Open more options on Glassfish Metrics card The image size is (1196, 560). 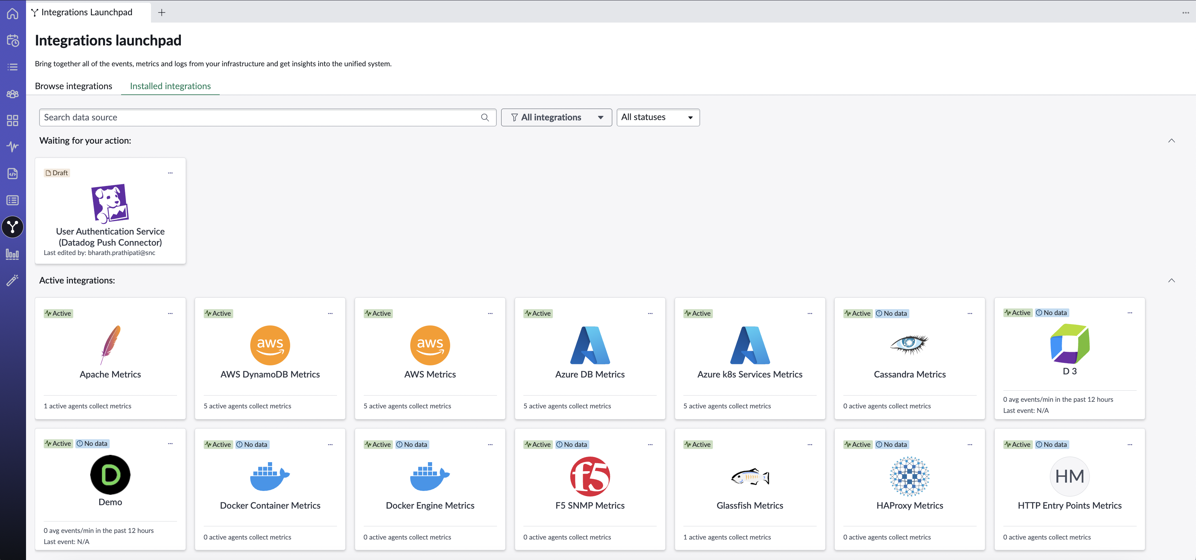click(810, 445)
